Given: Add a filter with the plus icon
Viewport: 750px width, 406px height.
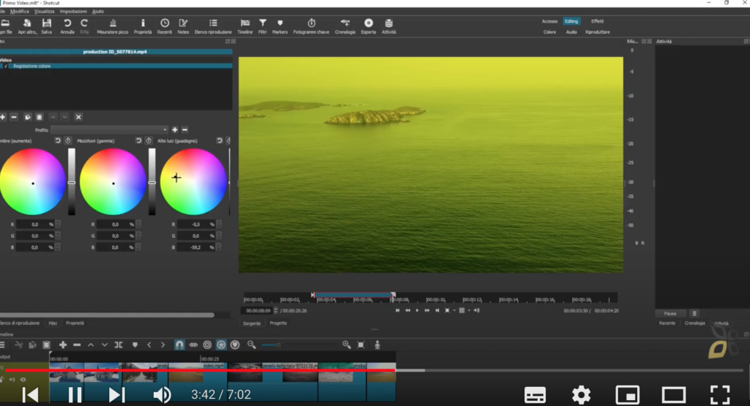Looking at the screenshot, I should pos(3,117).
